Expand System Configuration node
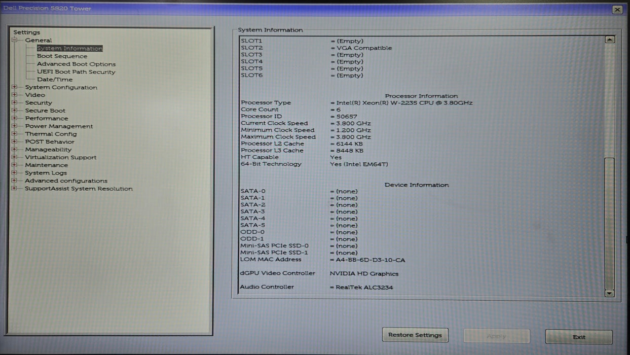Image resolution: width=630 pixels, height=355 pixels. click(x=15, y=87)
